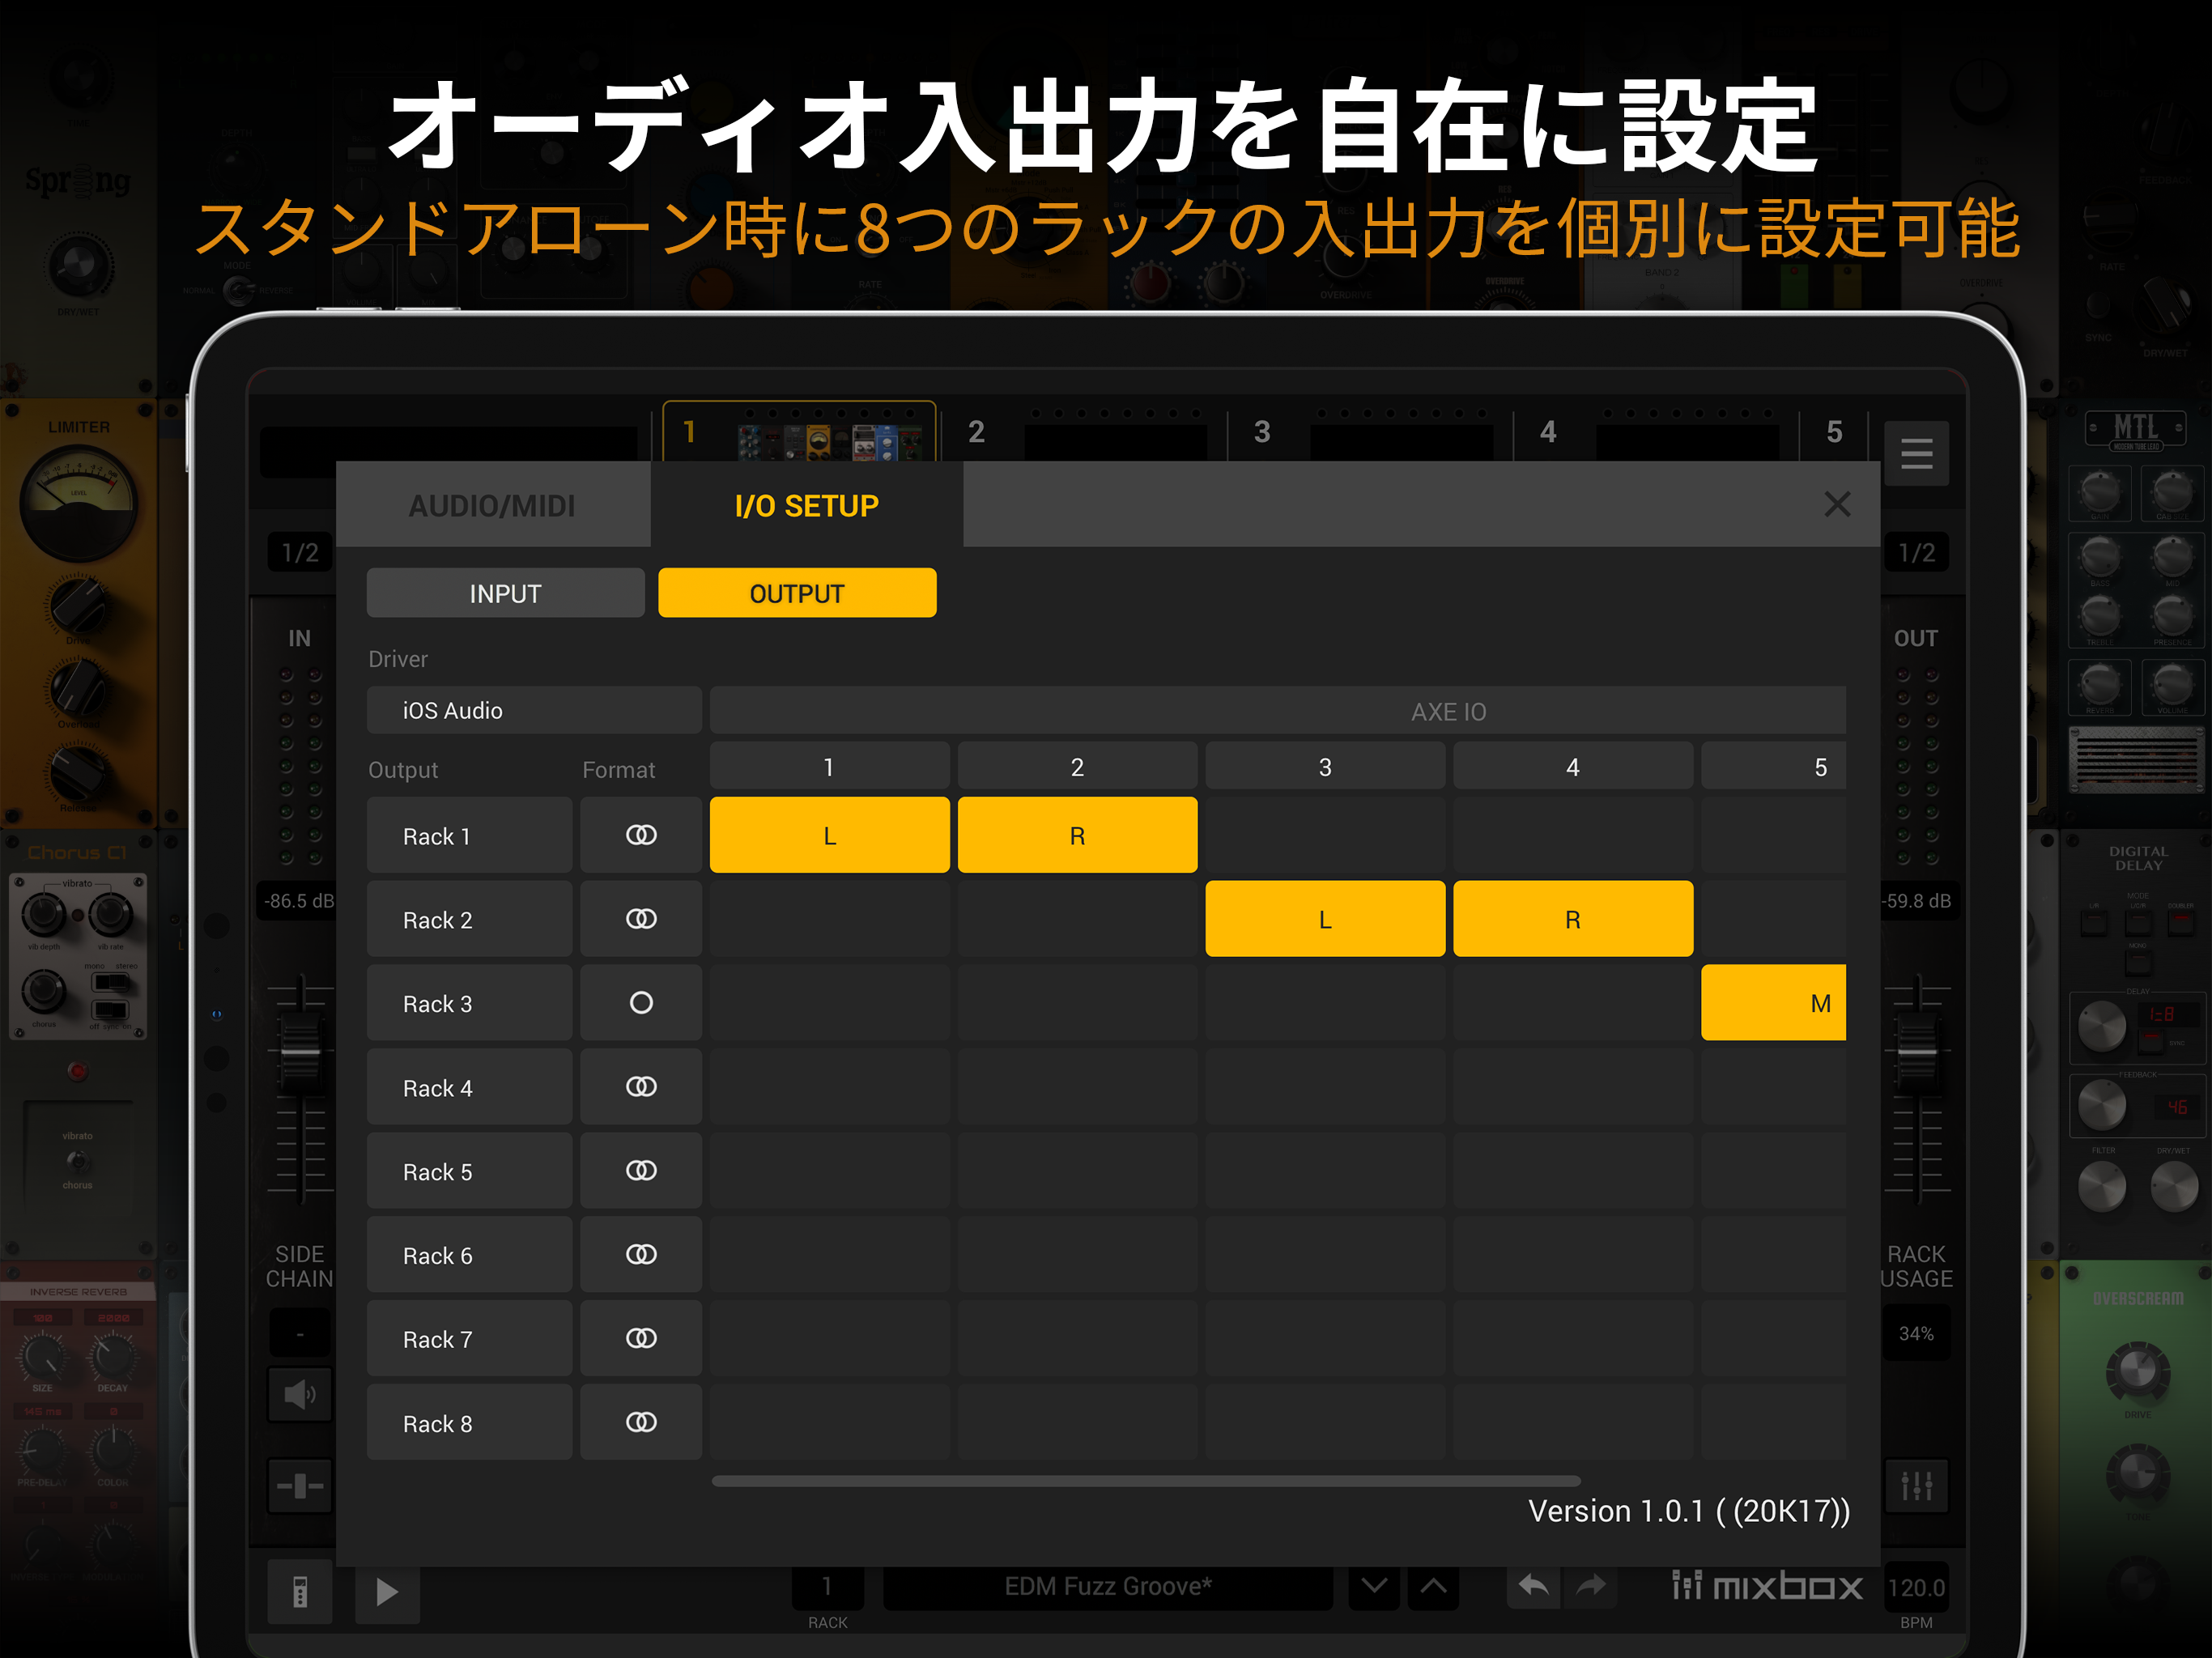This screenshot has height=1658, width=2212.
Task: Select rack slot 1 tab thumbnail
Action: pos(799,433)
